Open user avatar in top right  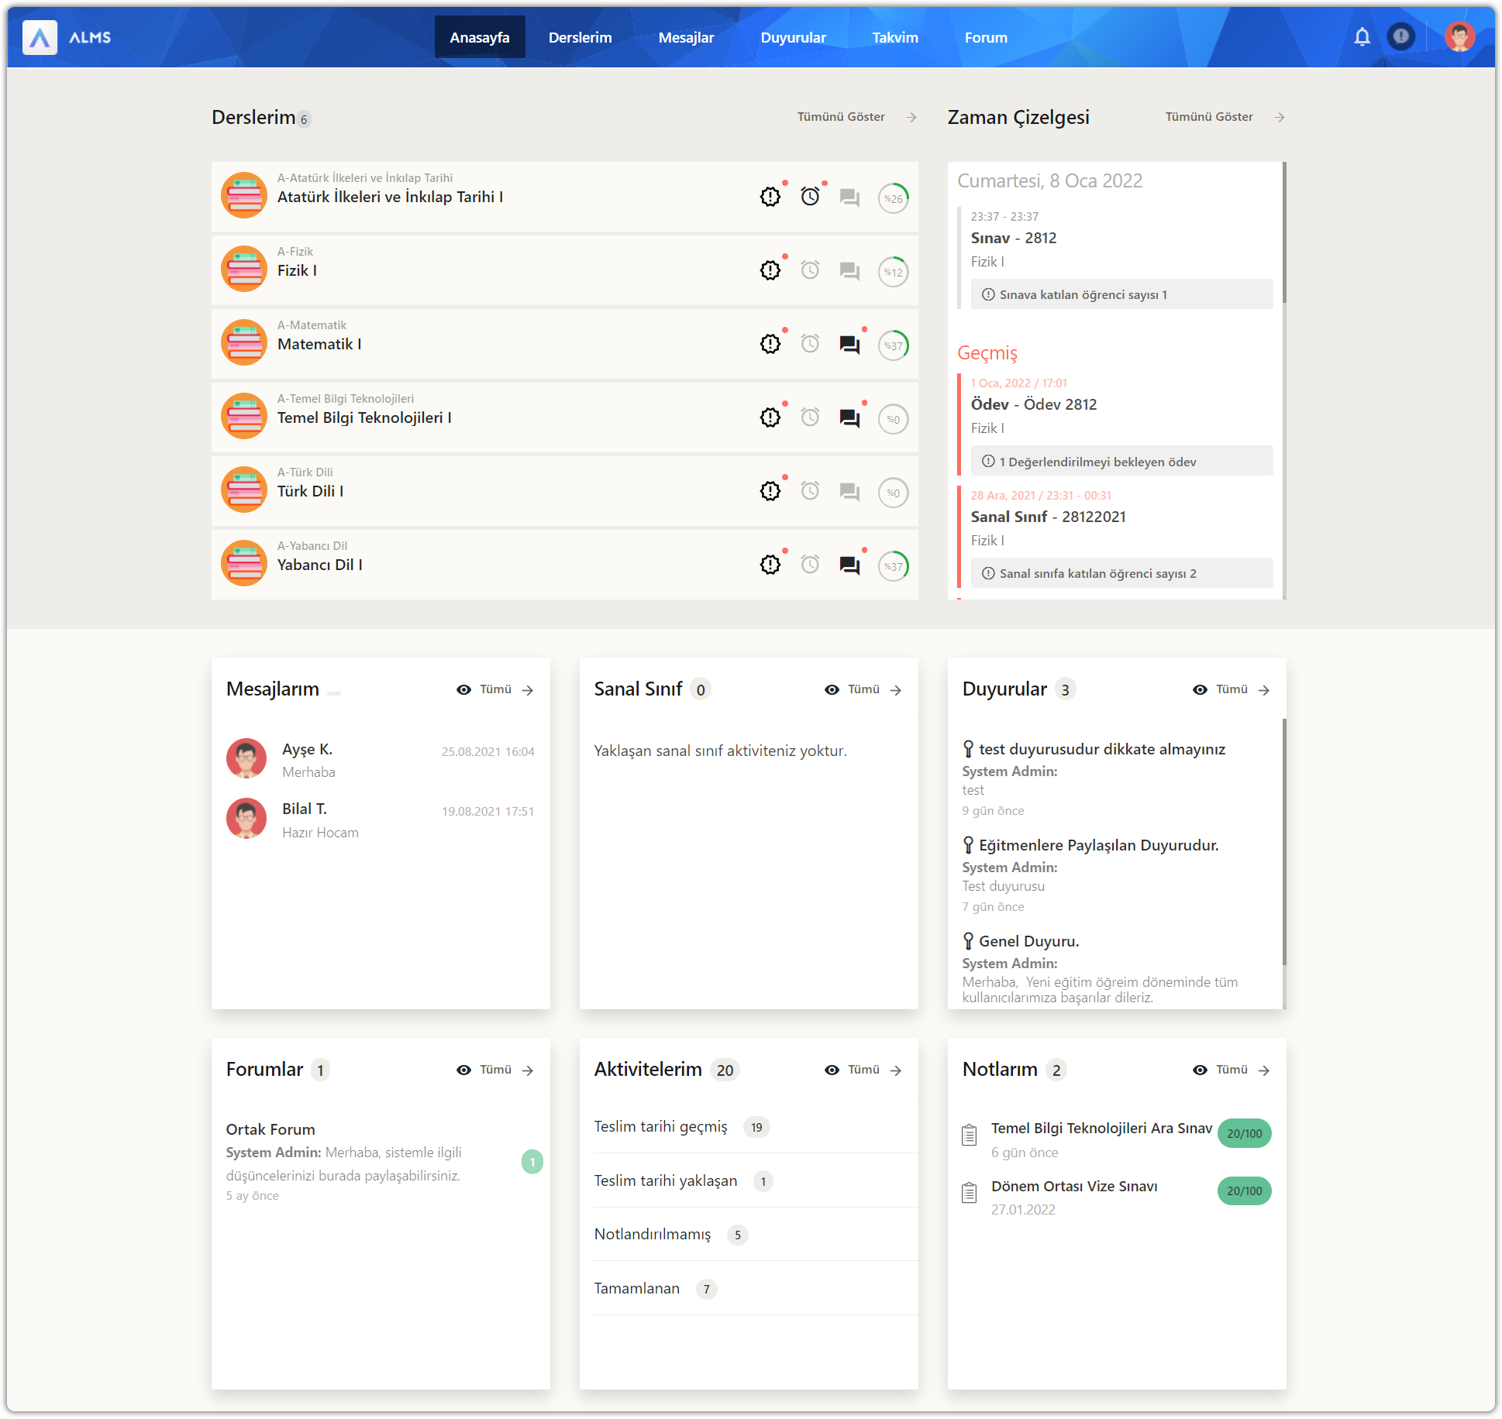tap(1459, 36)
